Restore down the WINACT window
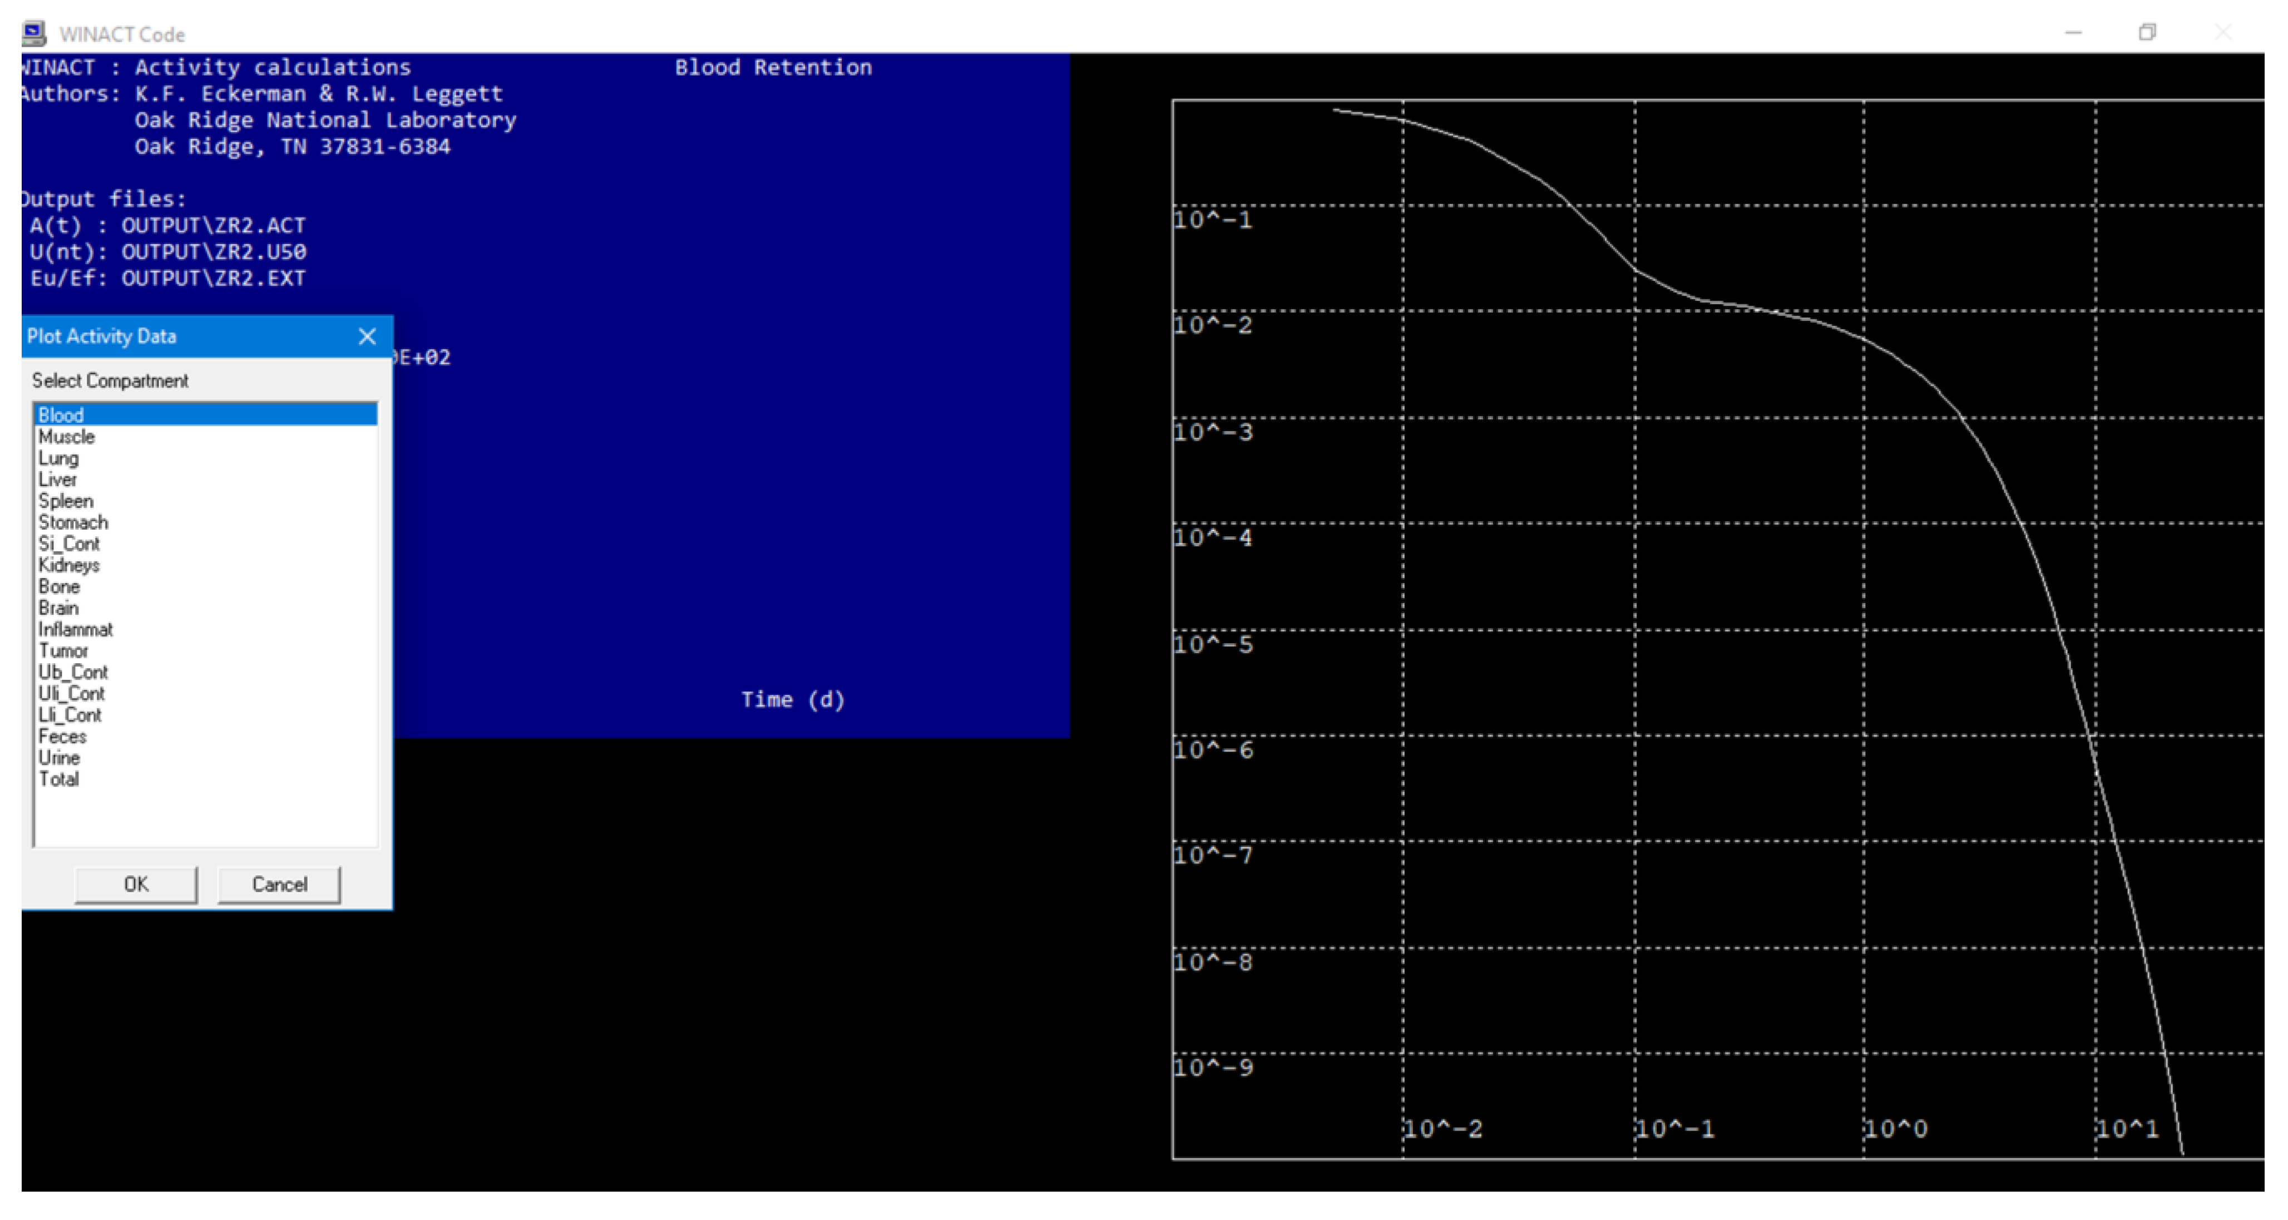This screenshot has height=1220, width=2288. pyautogui.click(x=2147, y=33)
